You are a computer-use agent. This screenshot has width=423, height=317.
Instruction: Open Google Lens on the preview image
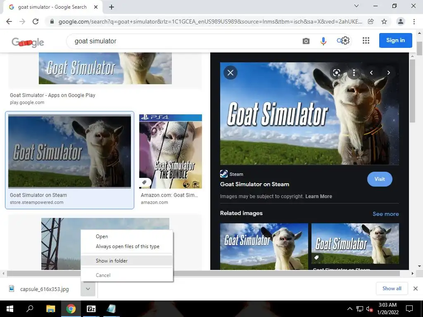point(336,73)
